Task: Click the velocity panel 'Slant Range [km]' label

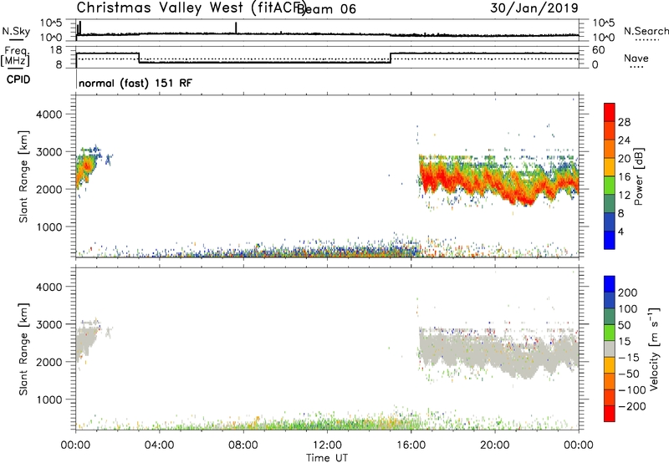Action: pyautogui.click(x=23, y=349)
